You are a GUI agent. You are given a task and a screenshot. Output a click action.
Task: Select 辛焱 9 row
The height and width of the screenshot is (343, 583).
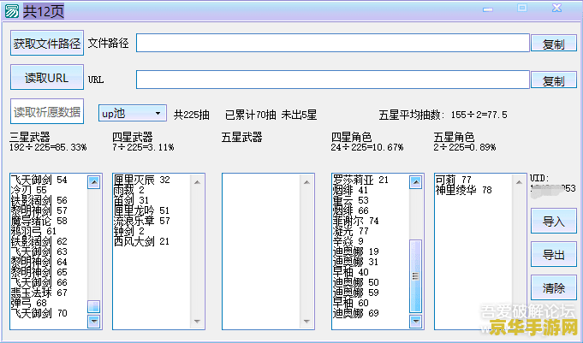pyautogui.click(x=348, y=241)
